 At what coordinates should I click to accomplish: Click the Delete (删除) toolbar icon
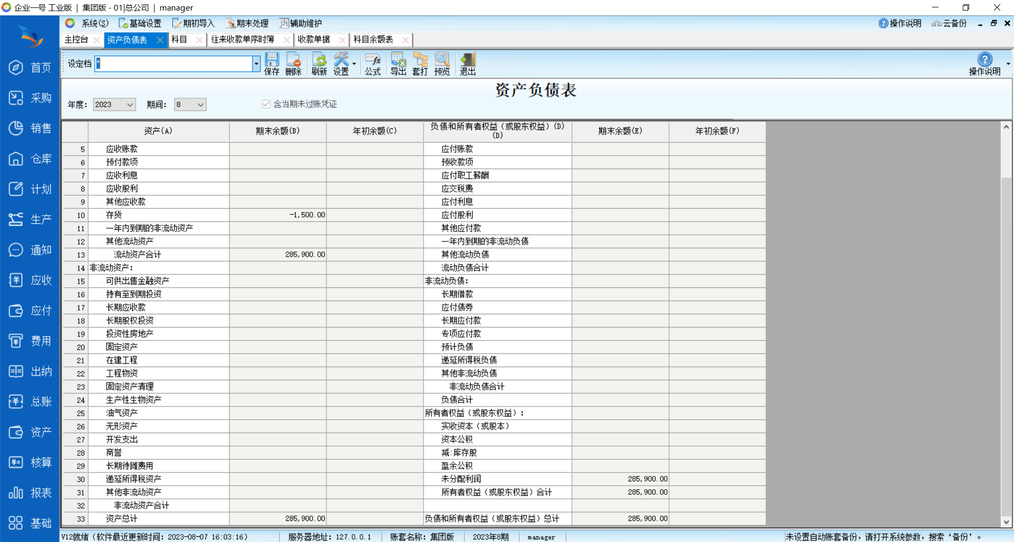click(293, 63)
